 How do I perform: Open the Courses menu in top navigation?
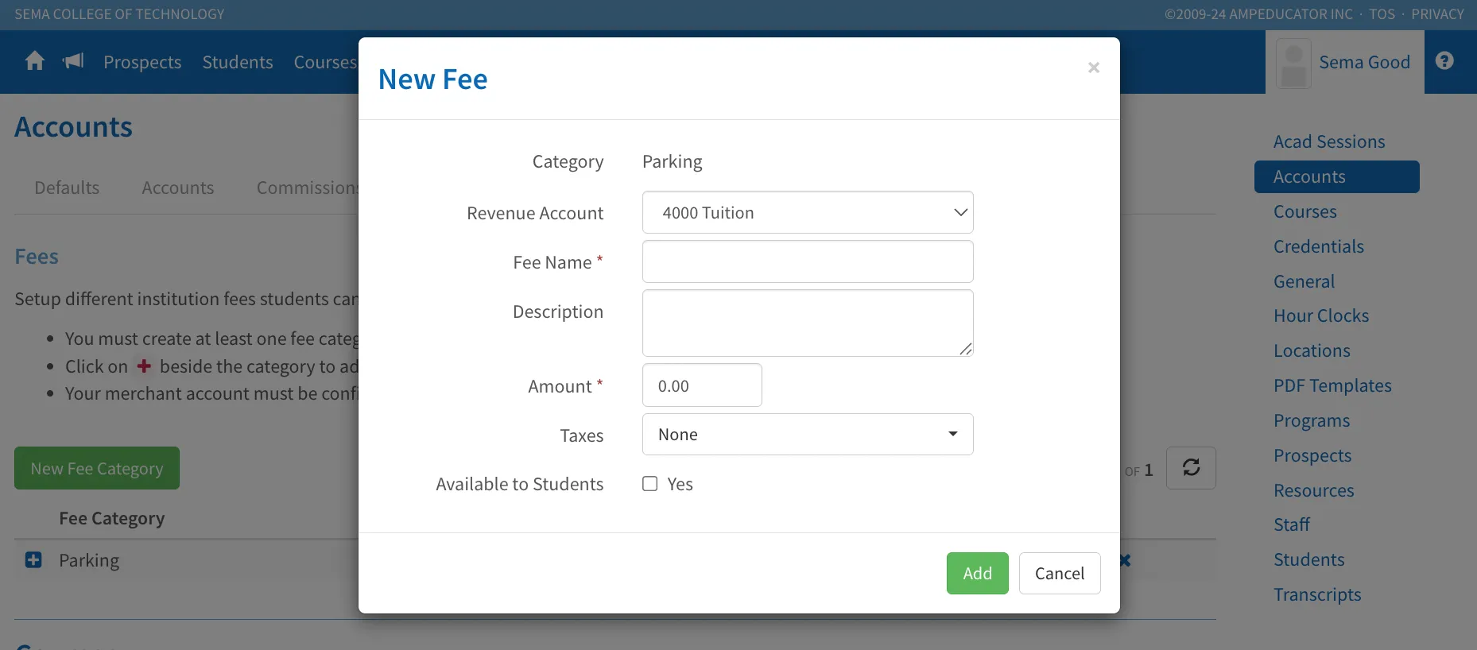(x=325, y=62)
